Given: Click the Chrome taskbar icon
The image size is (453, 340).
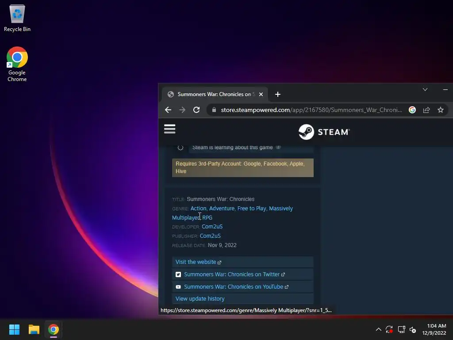Looking at the screenshot, I should [54, 329].
